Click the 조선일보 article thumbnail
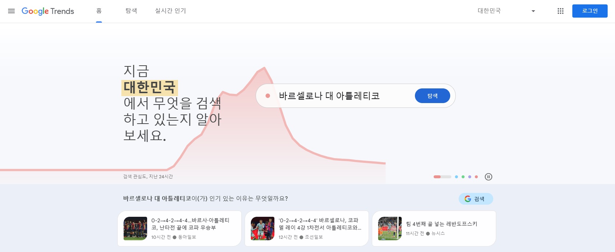The width and height of the screenshot is (615, 252). (262, 228)
